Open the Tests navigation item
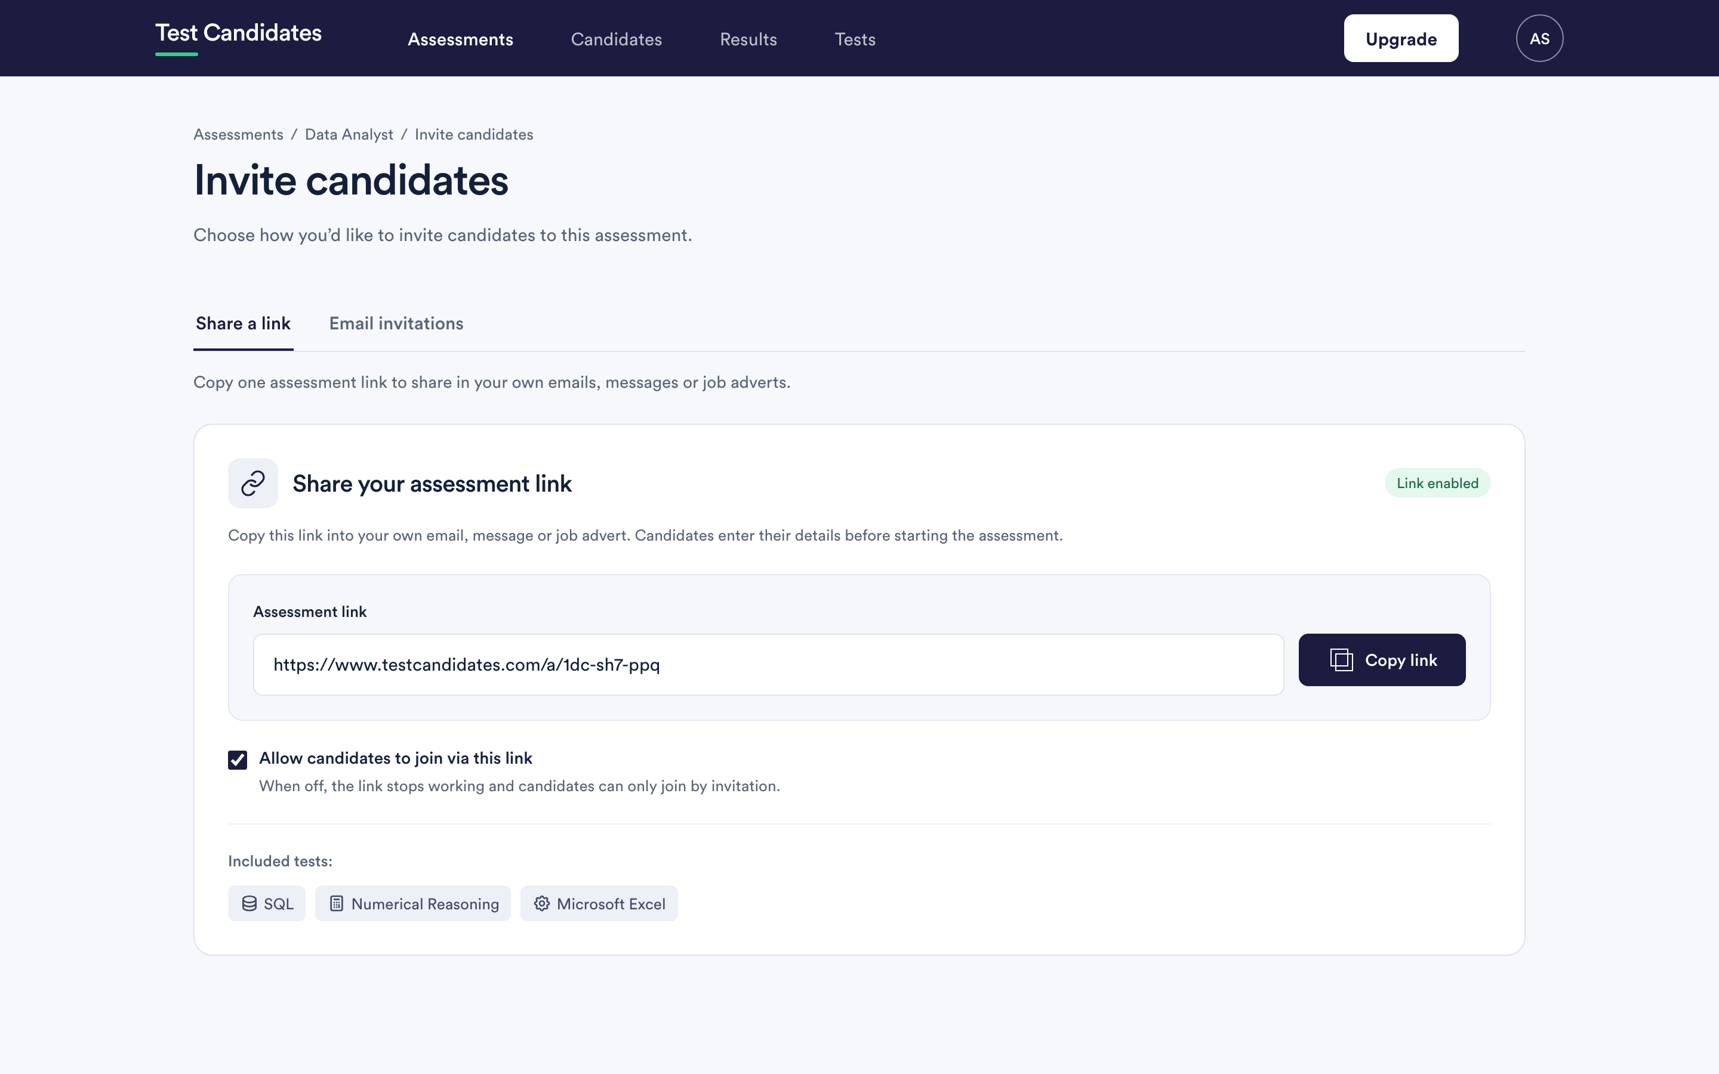The height and width of the screenshot is (1074, 1719). click(x=855, y=39)
